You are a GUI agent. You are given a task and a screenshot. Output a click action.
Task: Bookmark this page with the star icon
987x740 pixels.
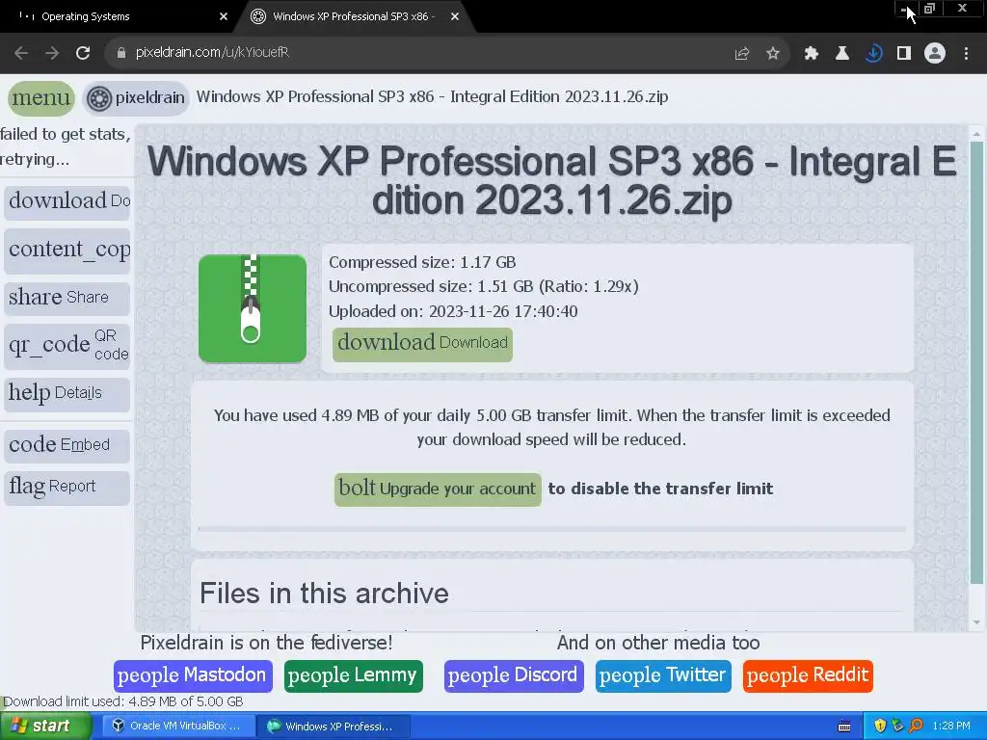click(x=773, y=54)
